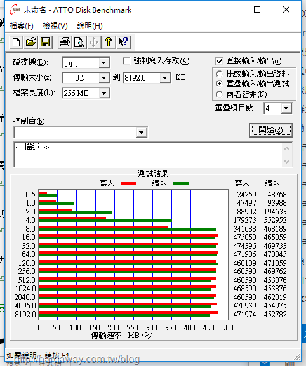Click write value 24259 in results

coord(246,195)
